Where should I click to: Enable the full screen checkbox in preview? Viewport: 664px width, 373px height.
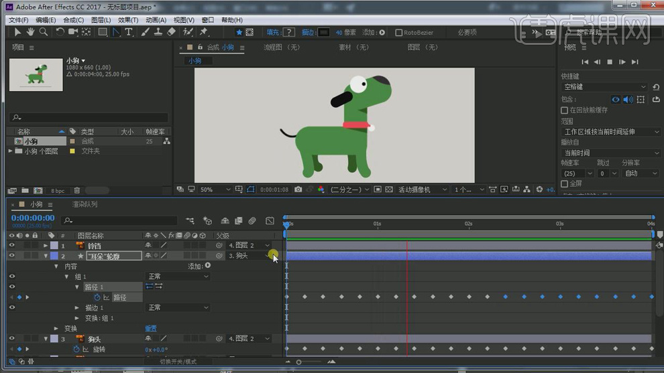[564, 183]
